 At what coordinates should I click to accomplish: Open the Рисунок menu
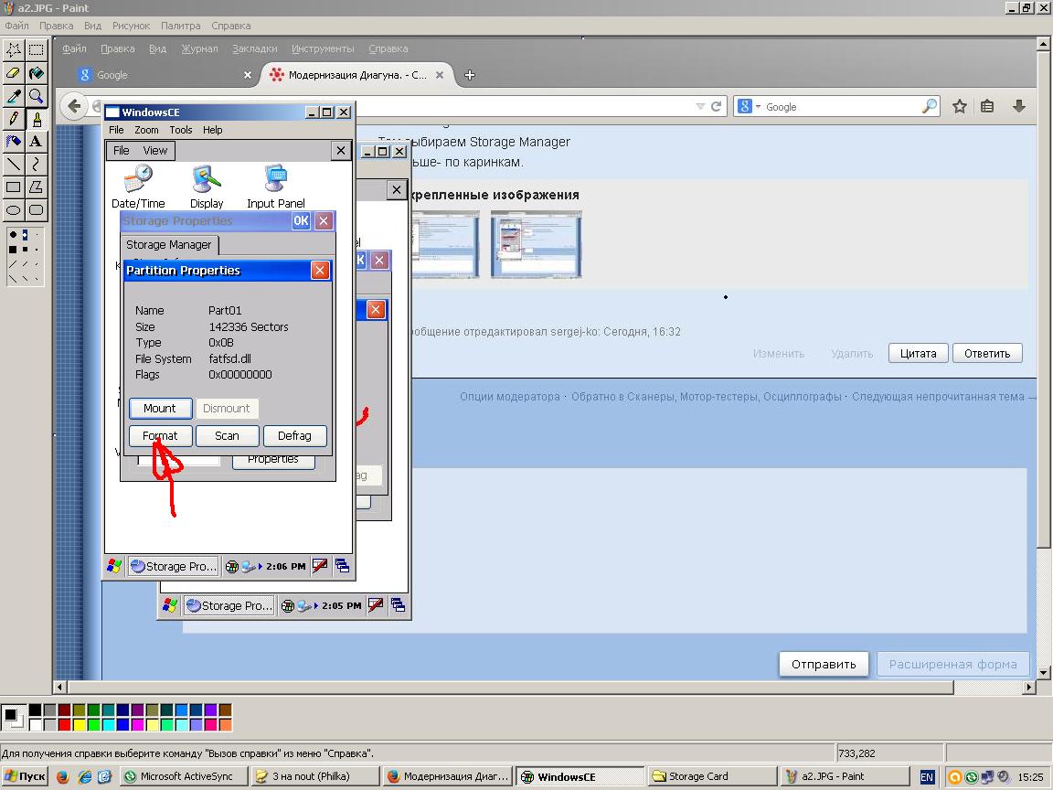(x=132, y=26)
